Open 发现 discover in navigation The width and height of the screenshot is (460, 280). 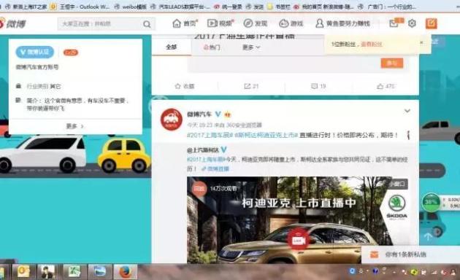[256, 23]
